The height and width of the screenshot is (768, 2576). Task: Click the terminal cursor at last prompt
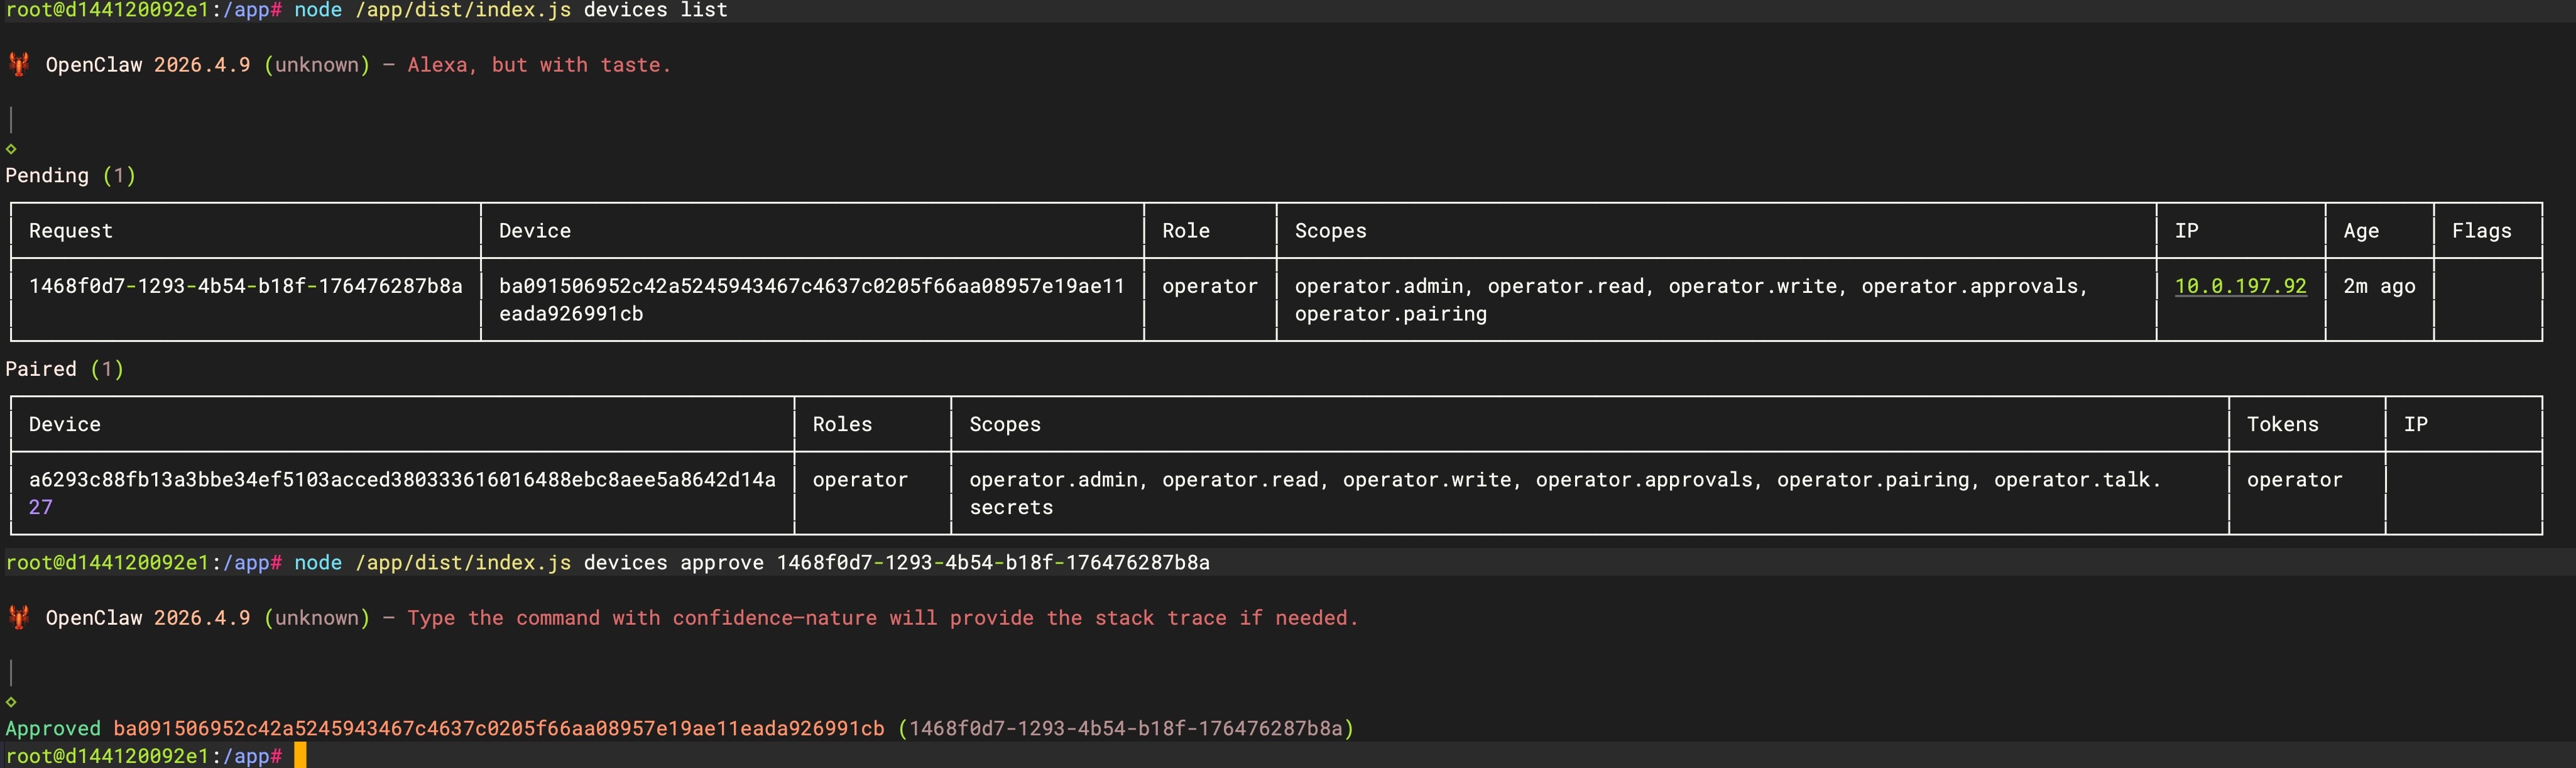tap(300, 756)
